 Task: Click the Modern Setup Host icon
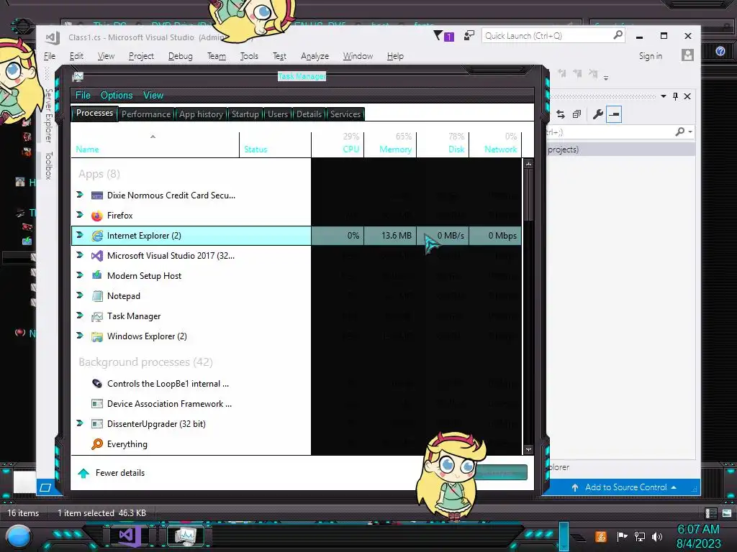coord(97,275)
